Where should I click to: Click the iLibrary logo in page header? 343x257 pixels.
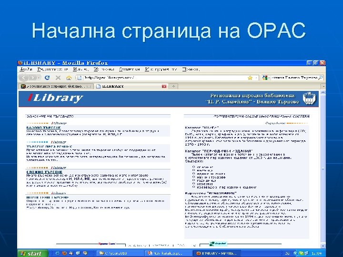click(x=55, y=98)
